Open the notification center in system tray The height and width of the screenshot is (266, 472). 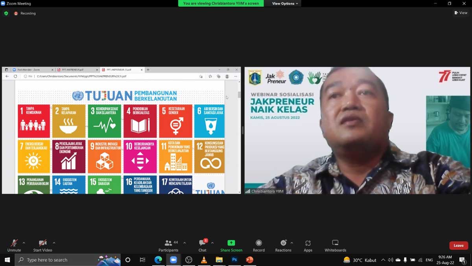point(463,260)
